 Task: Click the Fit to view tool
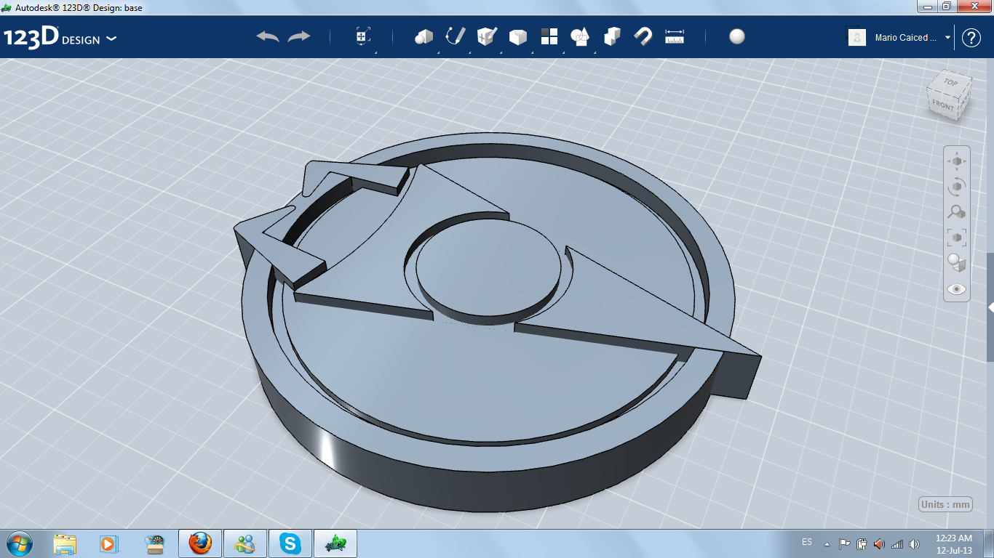click(x=957, y=238)
